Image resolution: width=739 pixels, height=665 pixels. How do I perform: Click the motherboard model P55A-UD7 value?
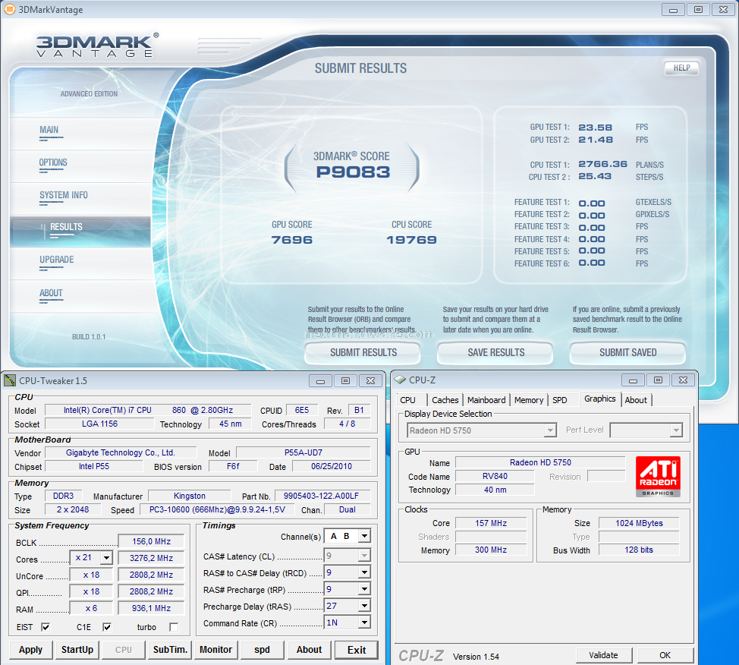[303, 452]
